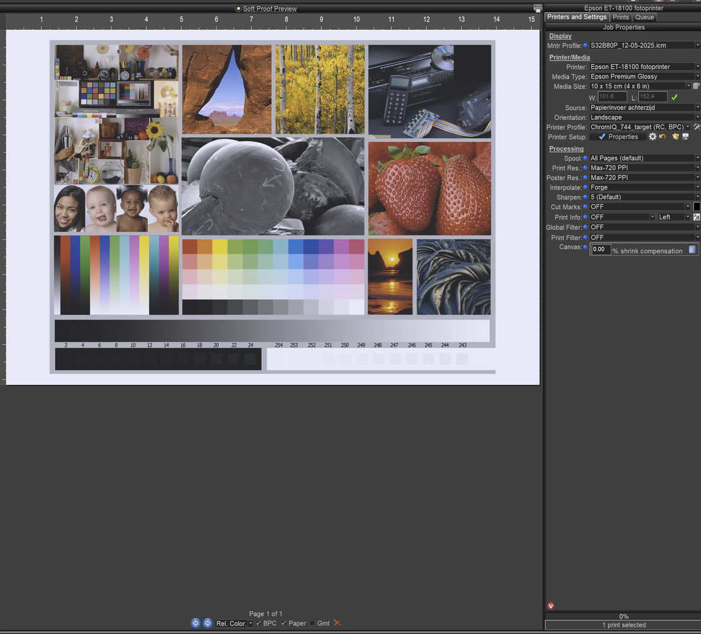Click the canvas shrink compensation input field
The width and height of the screenshot is (701, 634).
pos(600,250)
